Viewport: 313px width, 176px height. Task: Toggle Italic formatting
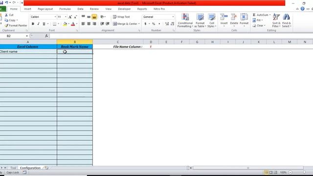click(x=38, y=24)
